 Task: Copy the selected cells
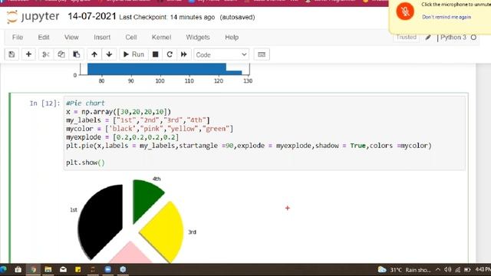[61, 54]
